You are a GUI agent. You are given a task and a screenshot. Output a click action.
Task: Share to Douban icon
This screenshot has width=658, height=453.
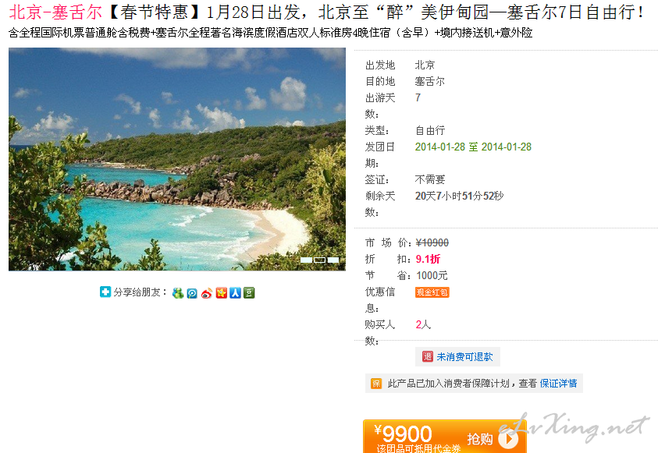coord(249,293)
